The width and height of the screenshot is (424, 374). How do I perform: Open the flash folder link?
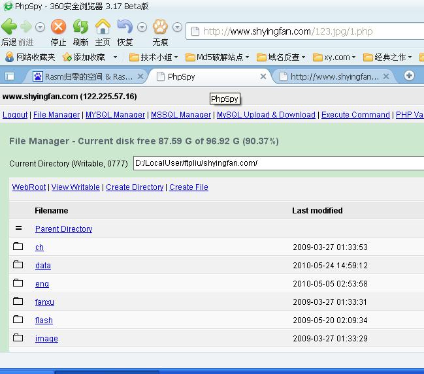coord(44,320)
